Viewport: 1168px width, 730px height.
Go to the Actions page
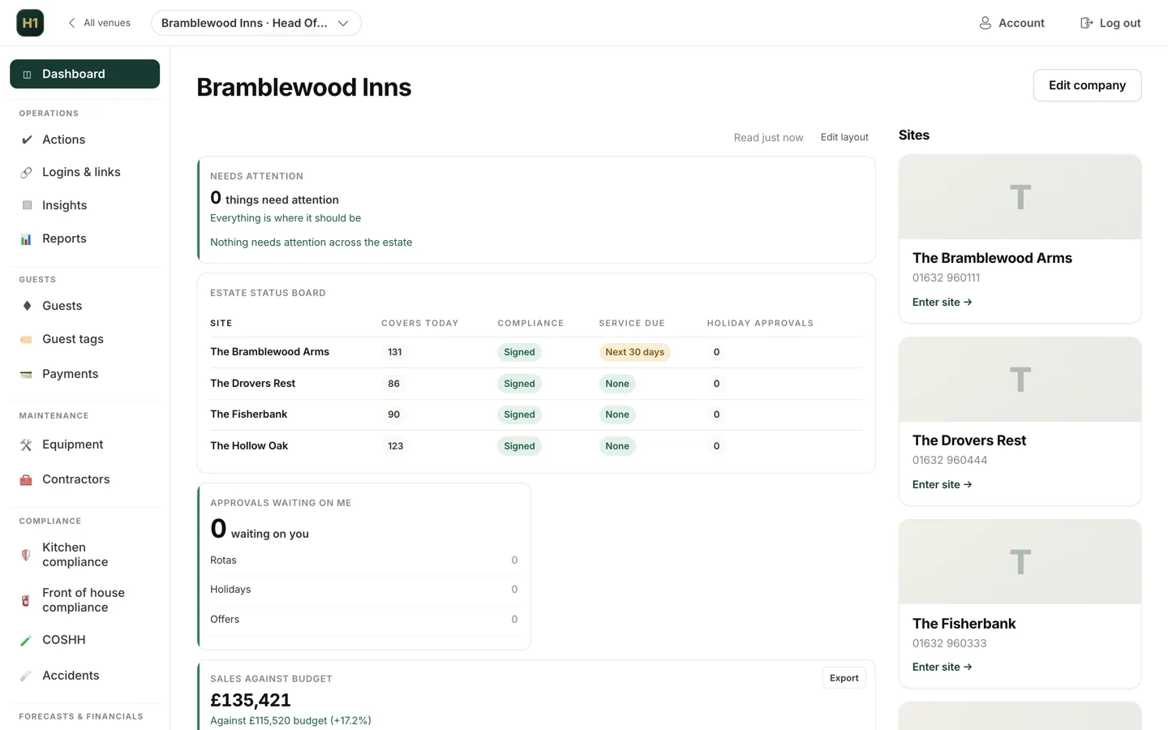tap(84, 140)
